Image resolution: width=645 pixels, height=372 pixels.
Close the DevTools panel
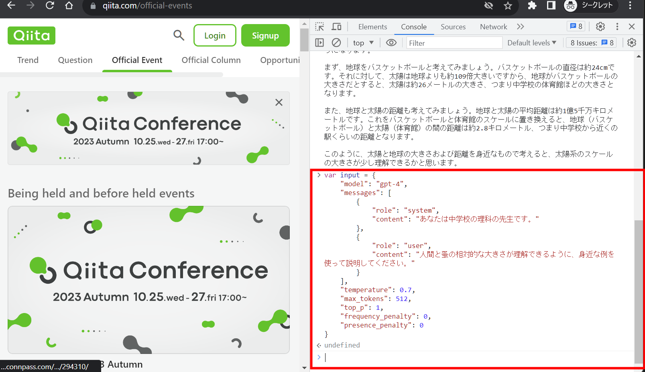632,26
